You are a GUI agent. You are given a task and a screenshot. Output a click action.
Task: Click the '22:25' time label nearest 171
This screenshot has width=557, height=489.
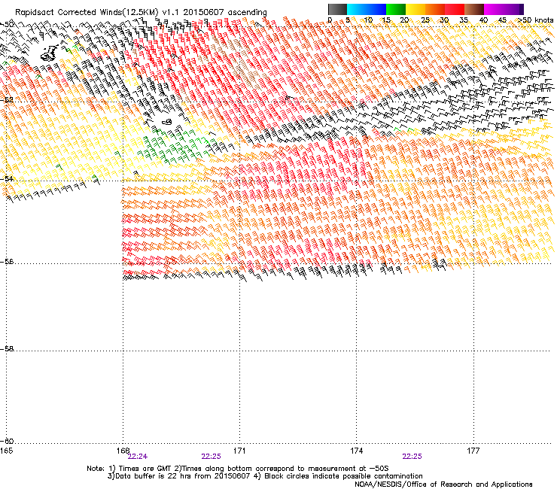pos(211,457)
